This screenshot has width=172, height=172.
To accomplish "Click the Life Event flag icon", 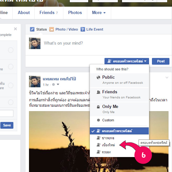I will pos(83,29).
